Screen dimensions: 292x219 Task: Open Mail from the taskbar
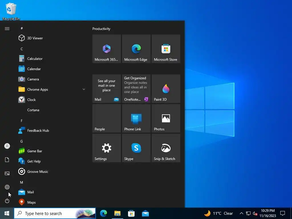[x=145, y=213]
